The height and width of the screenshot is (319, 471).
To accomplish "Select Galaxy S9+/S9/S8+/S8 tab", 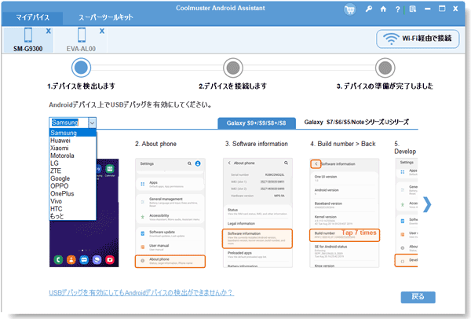I will (256, 123).
